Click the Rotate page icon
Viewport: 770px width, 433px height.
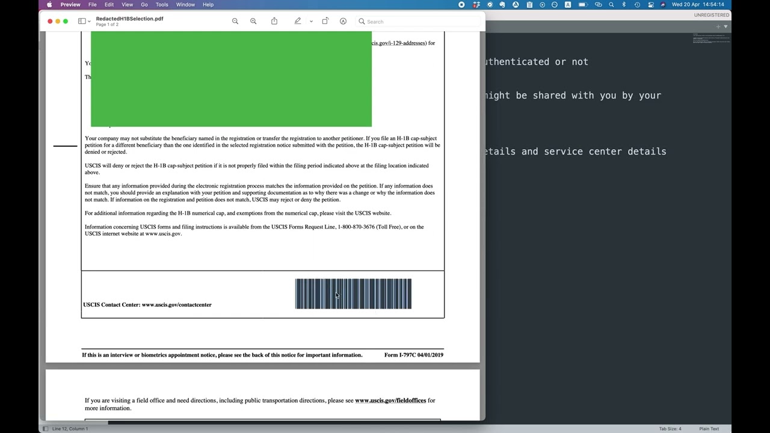[325, 21]
